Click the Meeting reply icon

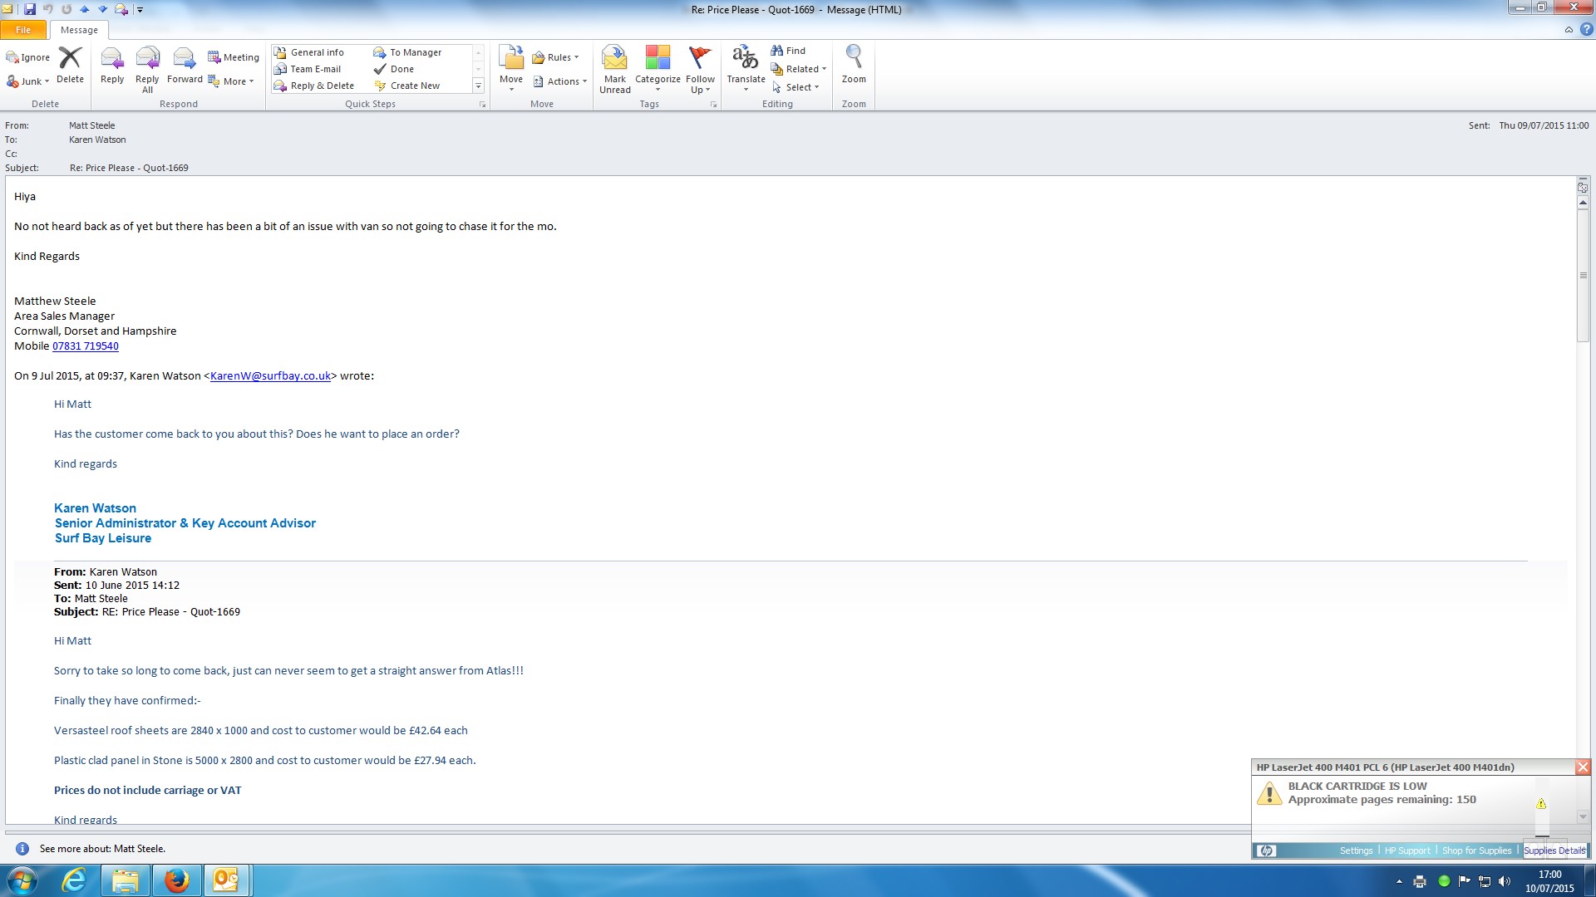click(x=233, y=57)
